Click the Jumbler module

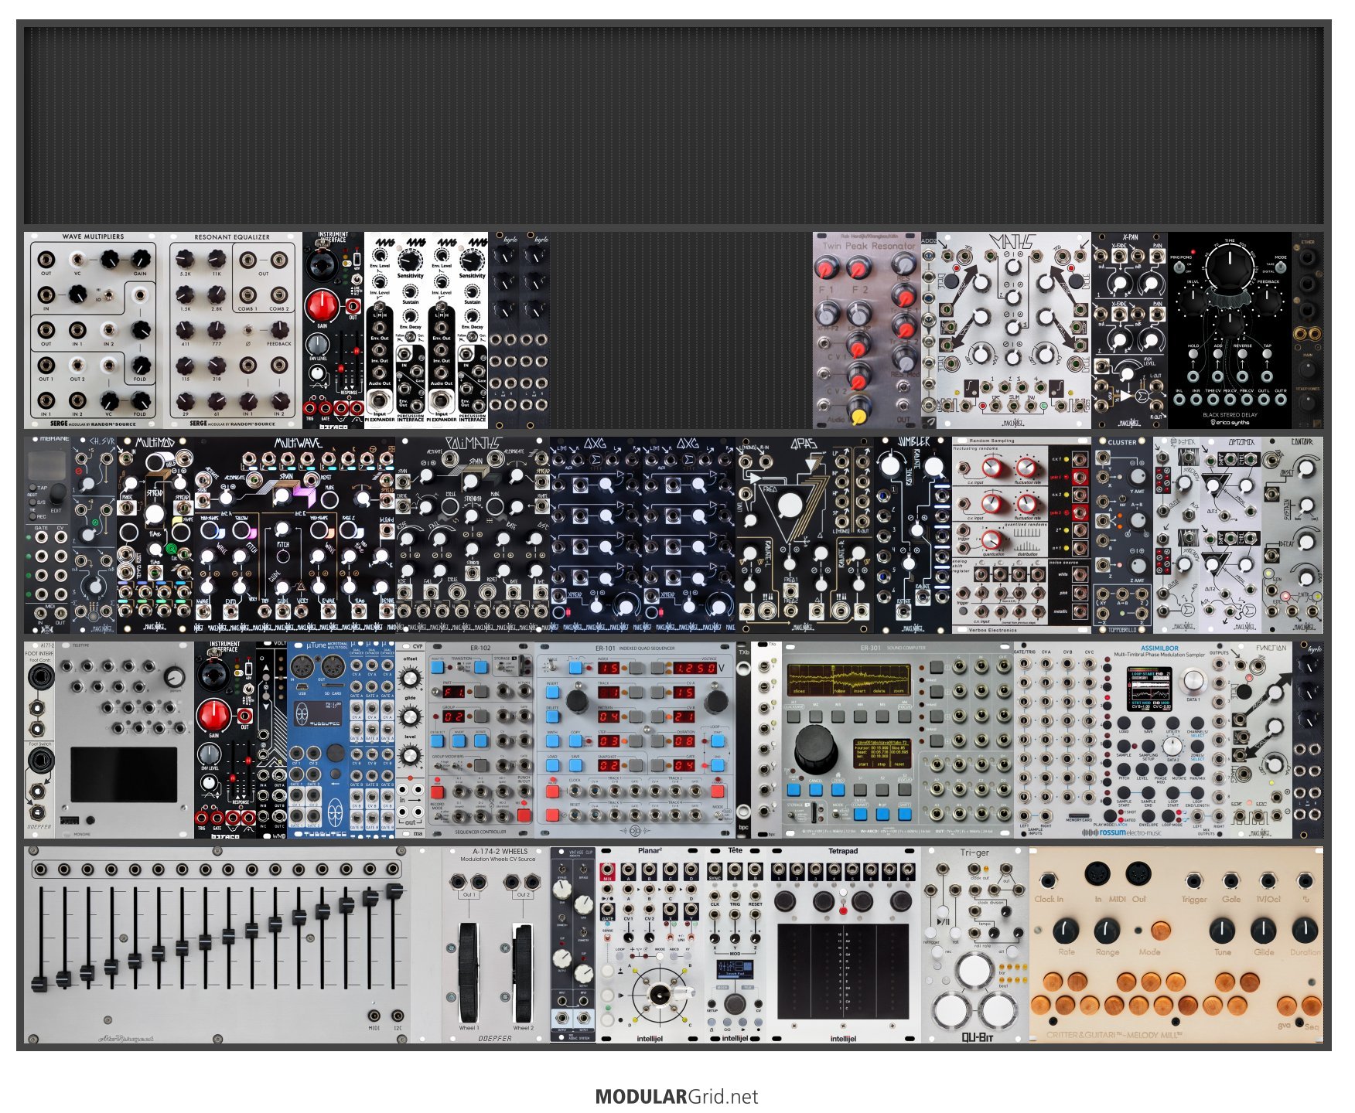tap(913, 535)
